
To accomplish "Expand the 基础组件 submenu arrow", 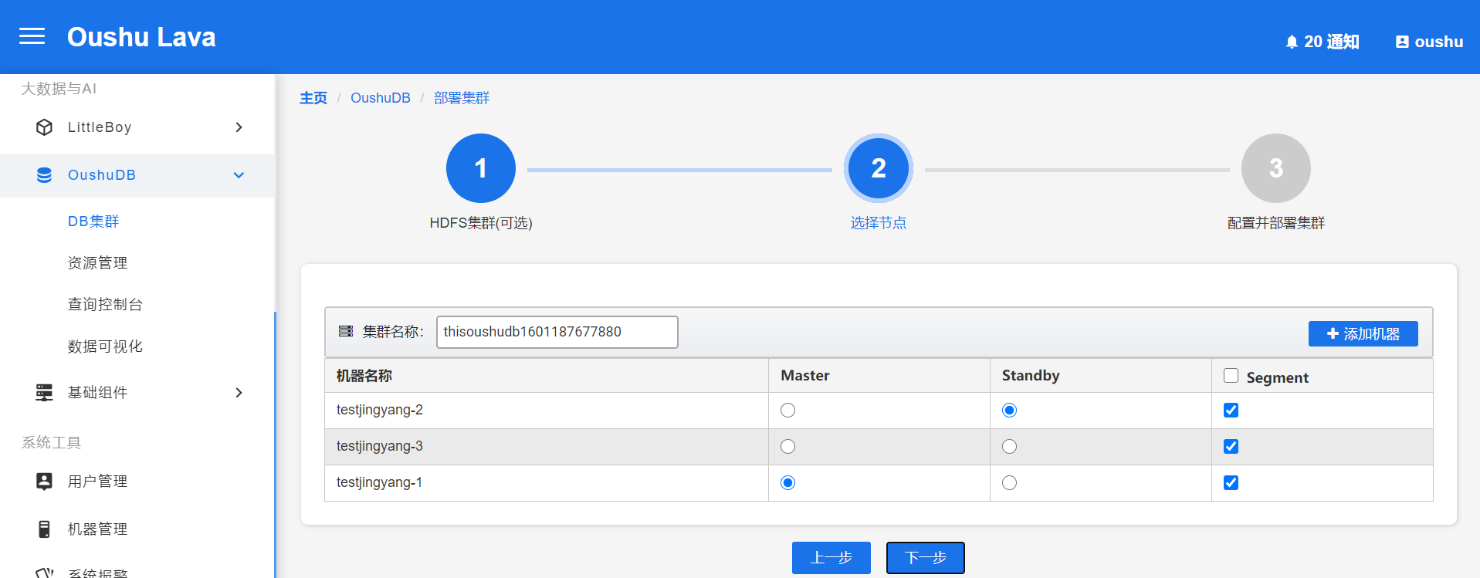I will [x=239, y=393].
